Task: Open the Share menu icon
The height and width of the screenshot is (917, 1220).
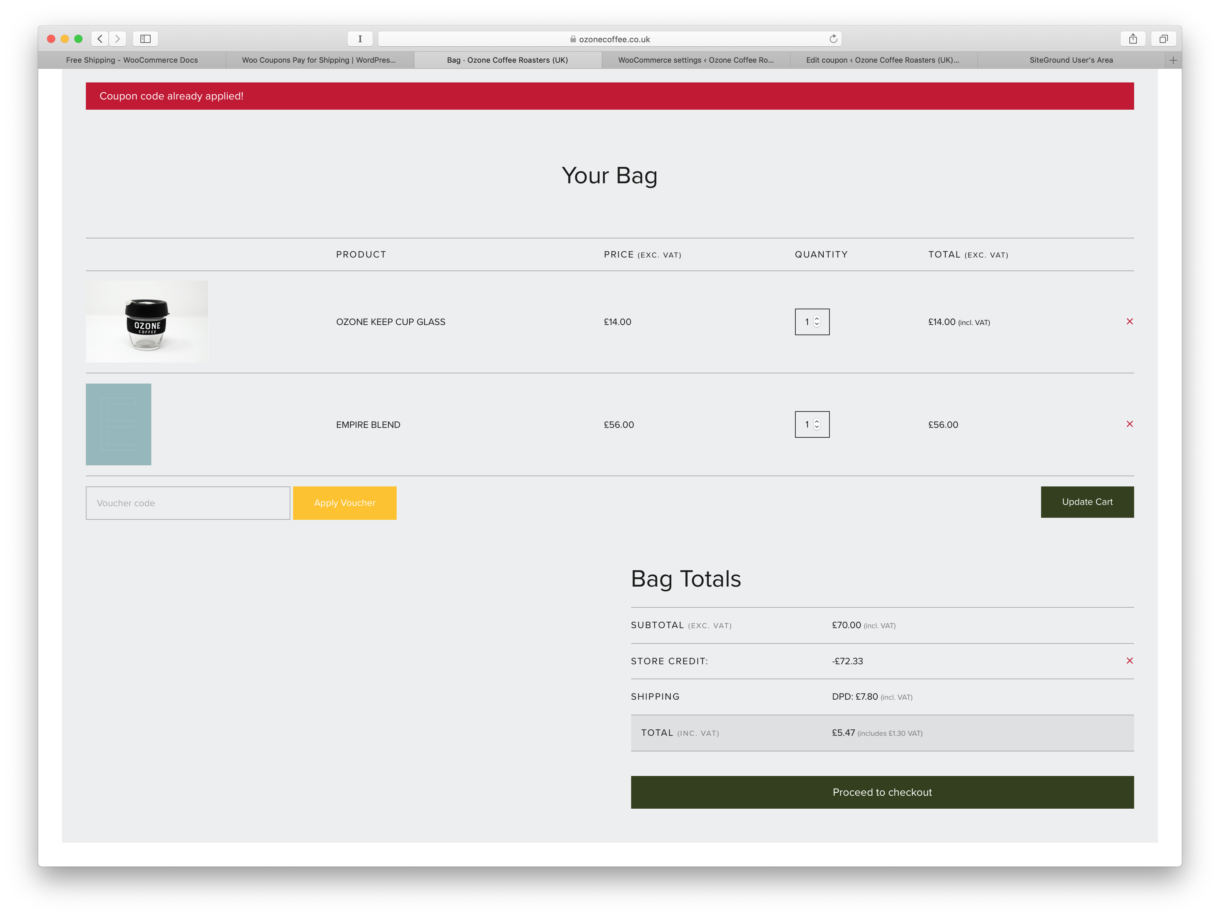Action: coord(1133,38)
